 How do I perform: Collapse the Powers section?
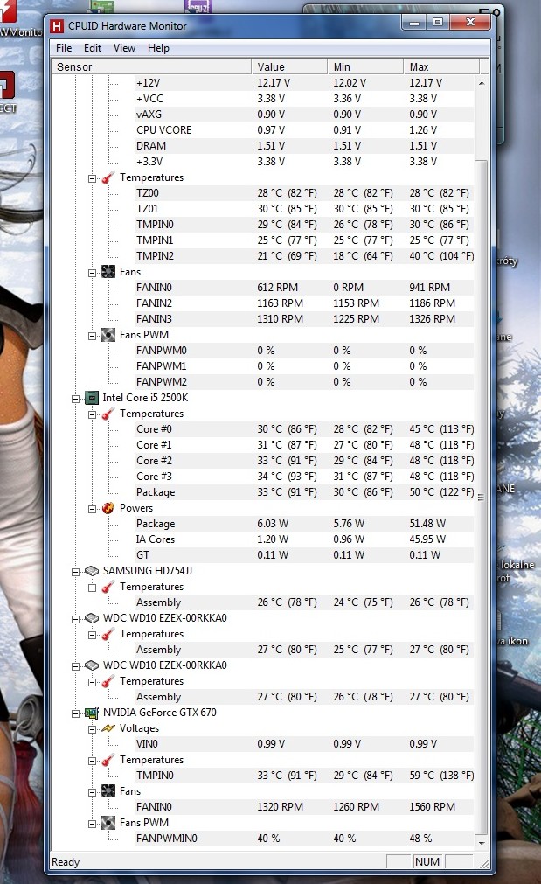pos(92,509)
